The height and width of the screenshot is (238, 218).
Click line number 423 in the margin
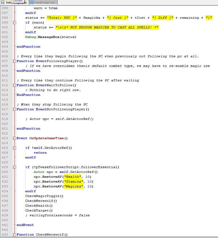pos(5,138)
